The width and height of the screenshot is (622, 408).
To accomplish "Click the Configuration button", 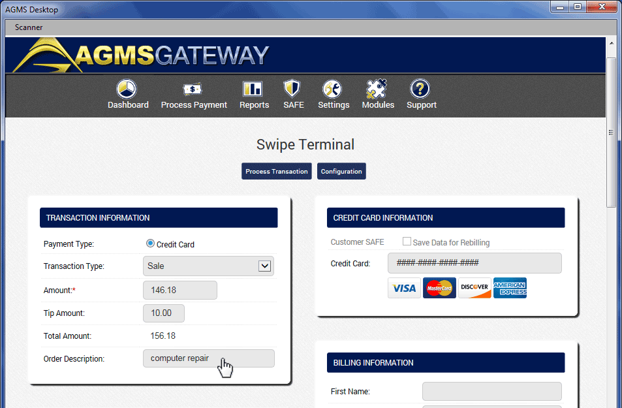I will [341, 171].
